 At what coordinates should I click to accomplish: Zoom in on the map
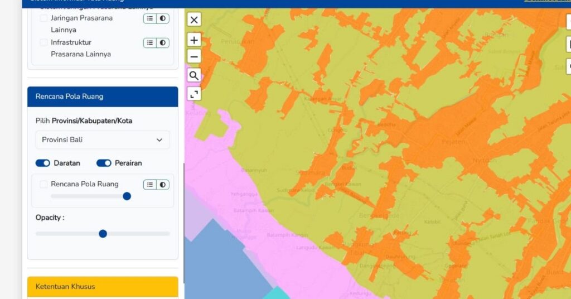[194, 40]
